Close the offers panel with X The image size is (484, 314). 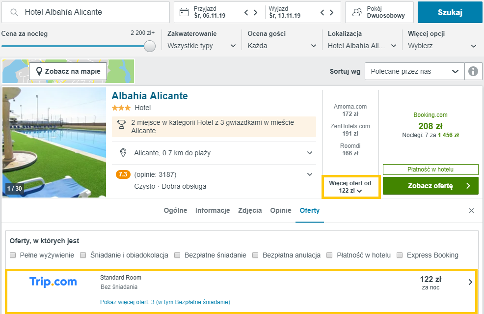tap(471, 210)
